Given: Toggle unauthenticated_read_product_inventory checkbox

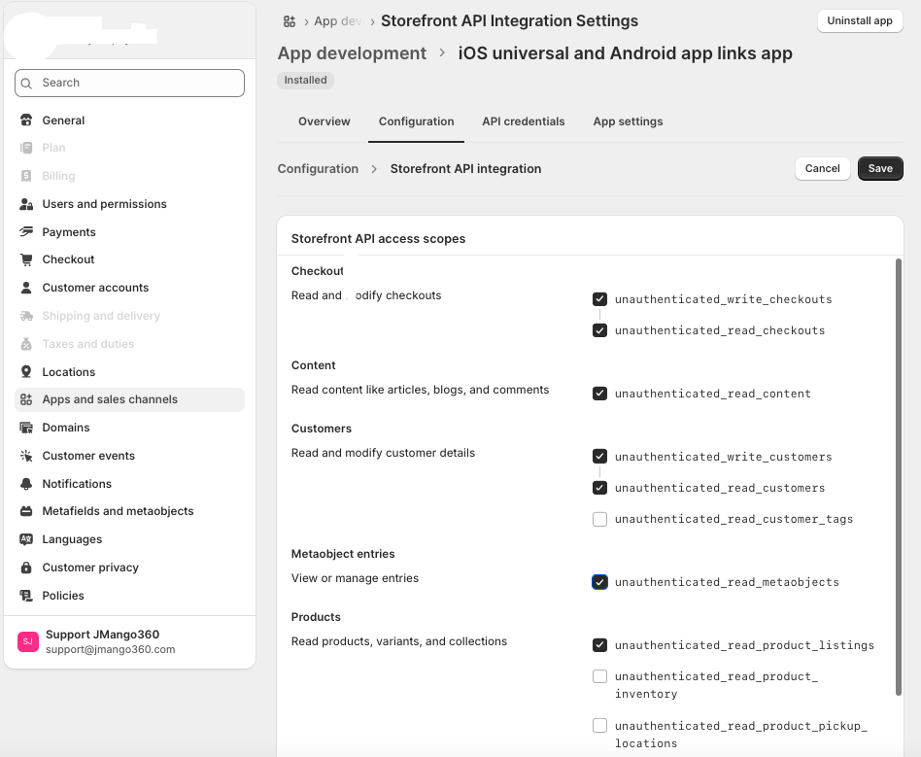Looking at the screenshot, I should pyautogui.click(x=599, y=676).
